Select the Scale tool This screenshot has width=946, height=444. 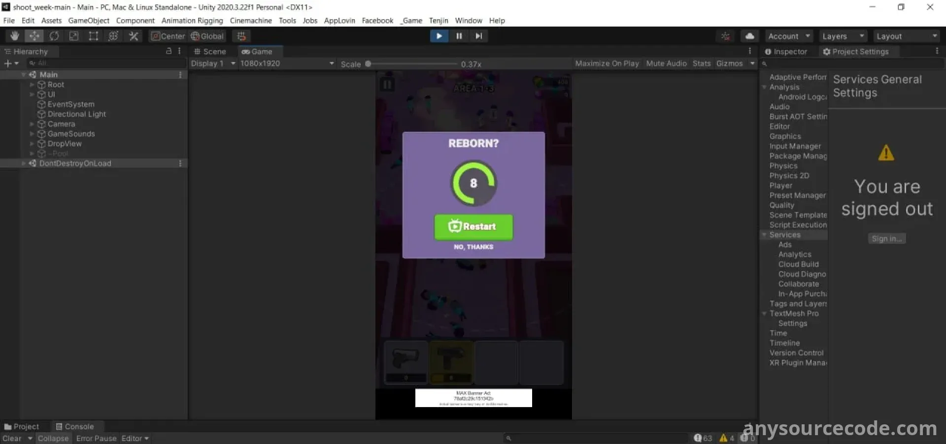(x=74, y=36)
